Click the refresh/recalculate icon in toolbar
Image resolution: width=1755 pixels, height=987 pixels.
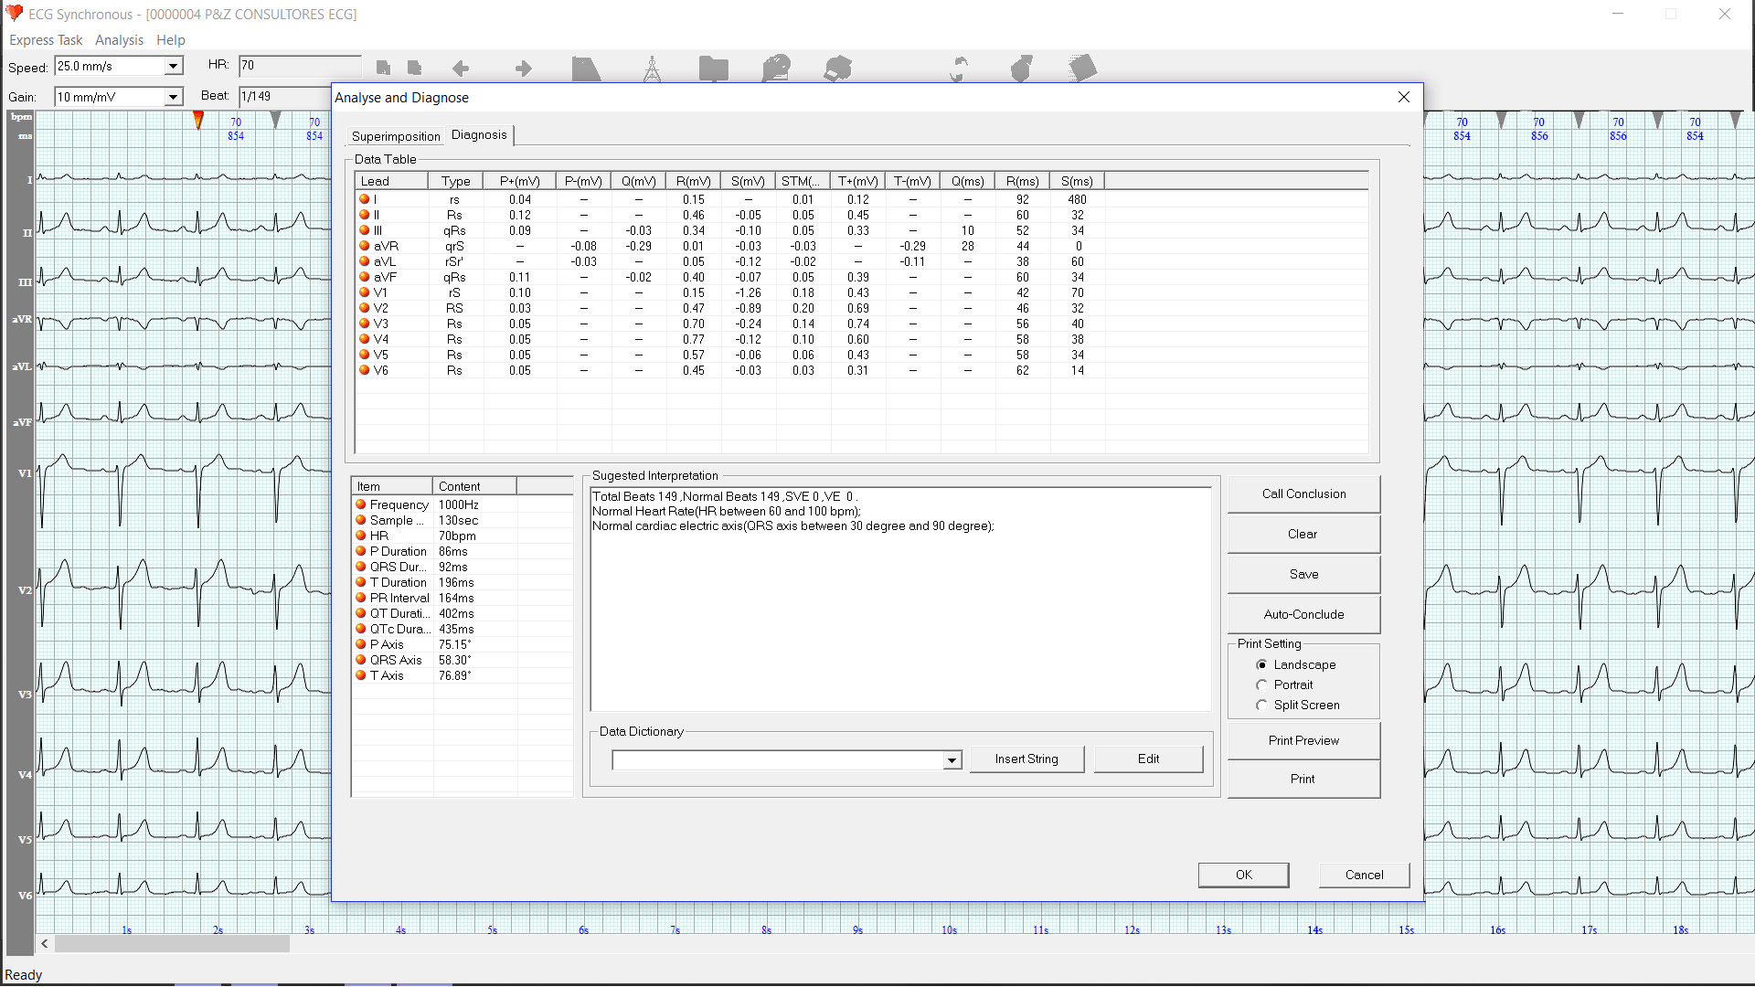tap(958, 69)
